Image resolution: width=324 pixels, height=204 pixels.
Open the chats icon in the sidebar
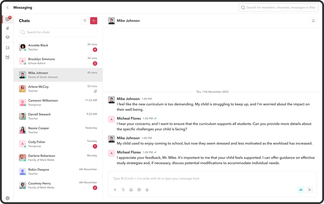tap(8, 19)
